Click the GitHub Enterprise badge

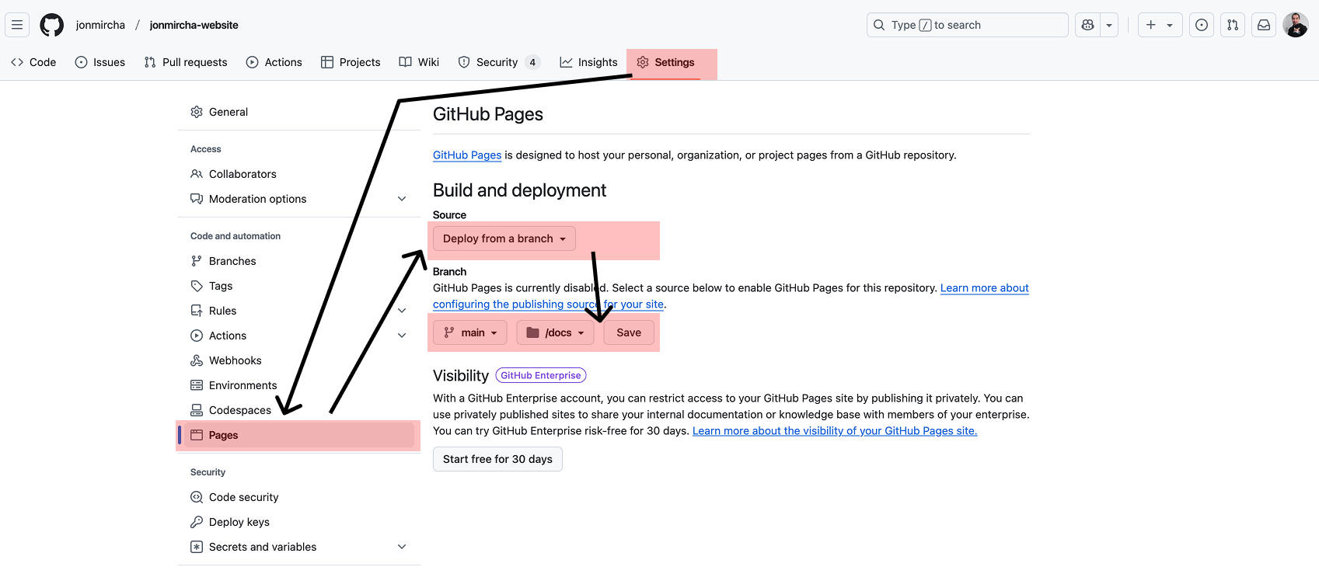pyautogui.click(x=541, y=375)
